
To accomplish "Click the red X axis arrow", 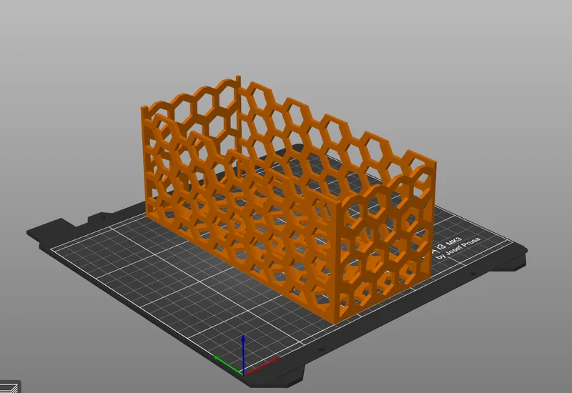I will [262, 366].
